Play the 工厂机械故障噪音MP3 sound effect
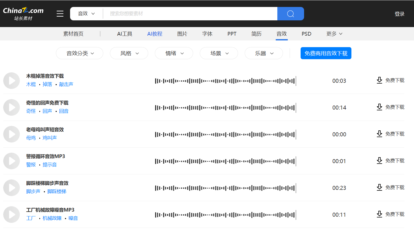 point(11,215)
